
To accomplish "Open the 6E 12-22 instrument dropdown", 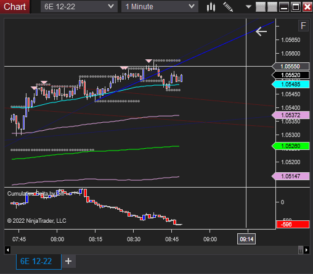I will 79,7.
